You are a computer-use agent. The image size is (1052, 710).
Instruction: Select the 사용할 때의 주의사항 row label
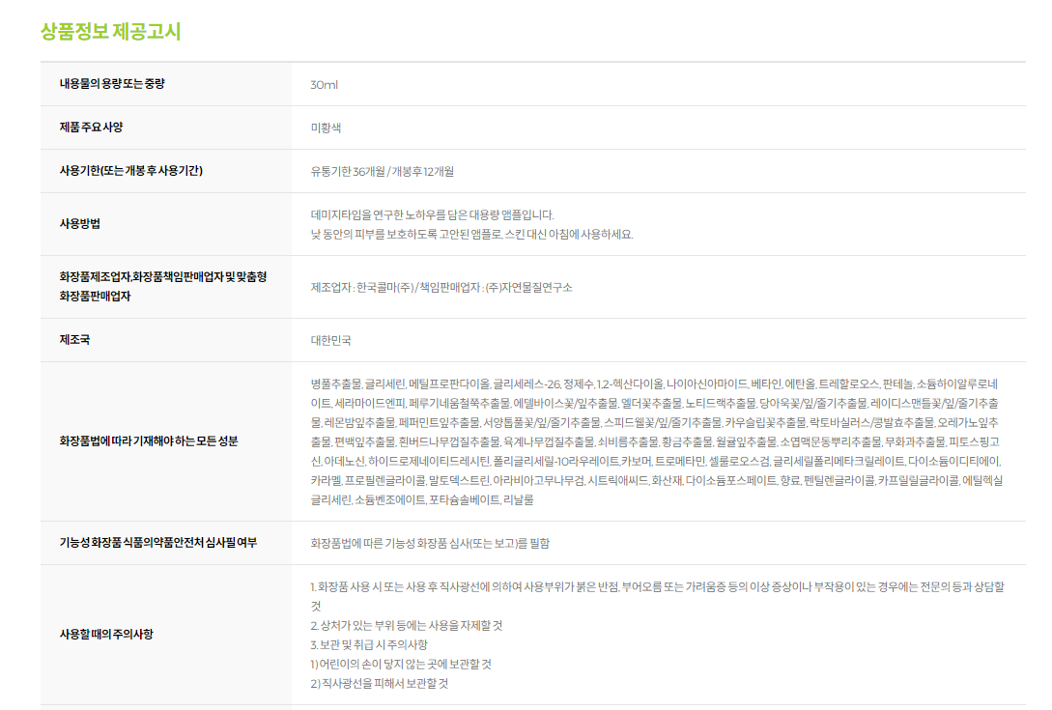(106, 635)
